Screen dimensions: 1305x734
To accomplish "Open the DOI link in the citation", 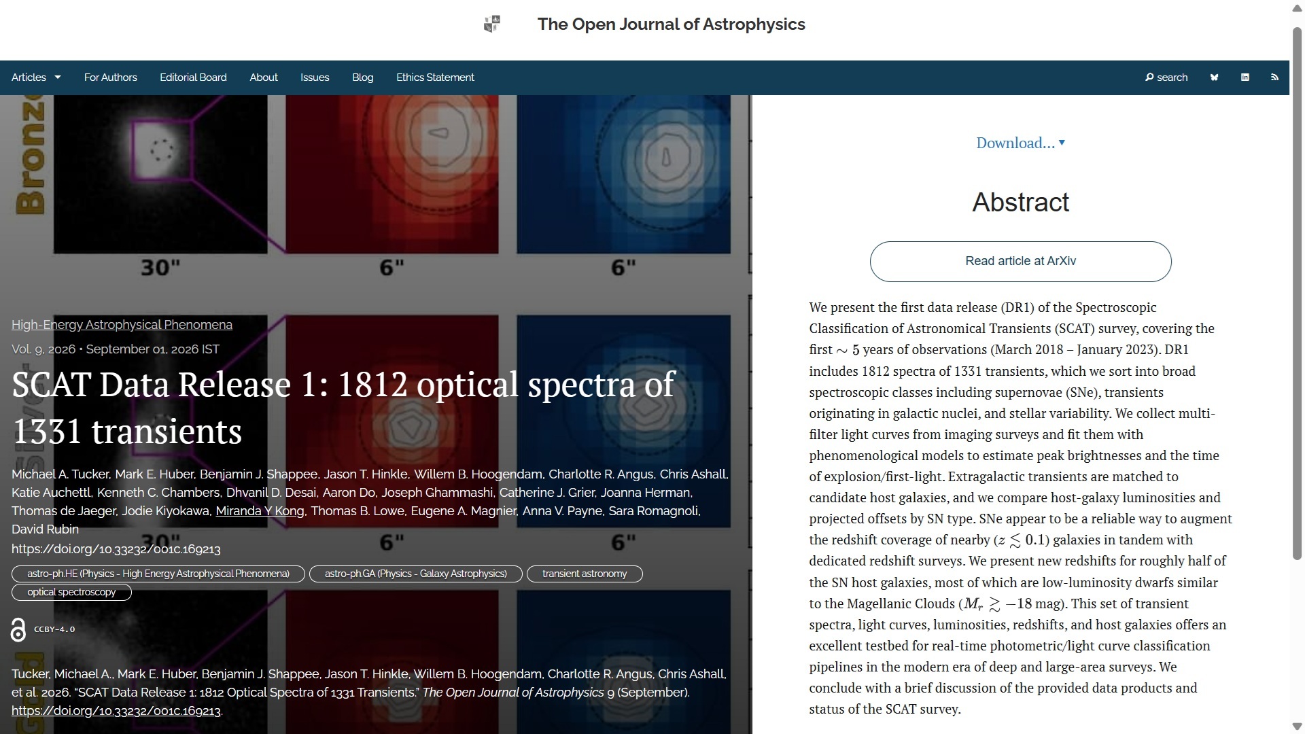I will (116, 711).
